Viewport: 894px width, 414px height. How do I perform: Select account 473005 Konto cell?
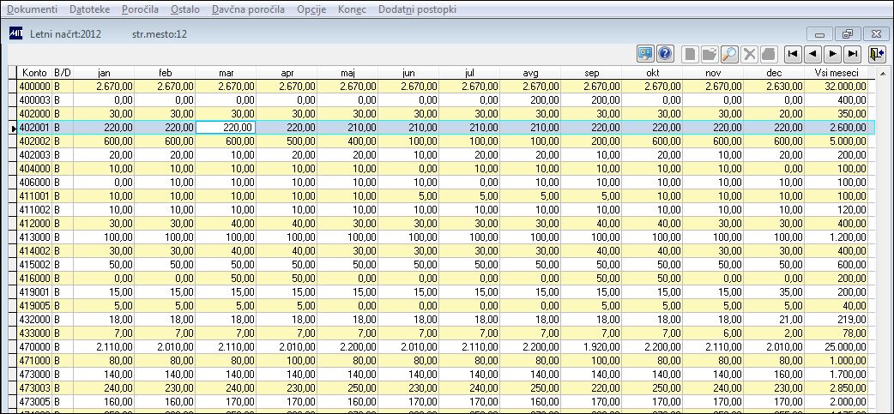coord(35,400)
